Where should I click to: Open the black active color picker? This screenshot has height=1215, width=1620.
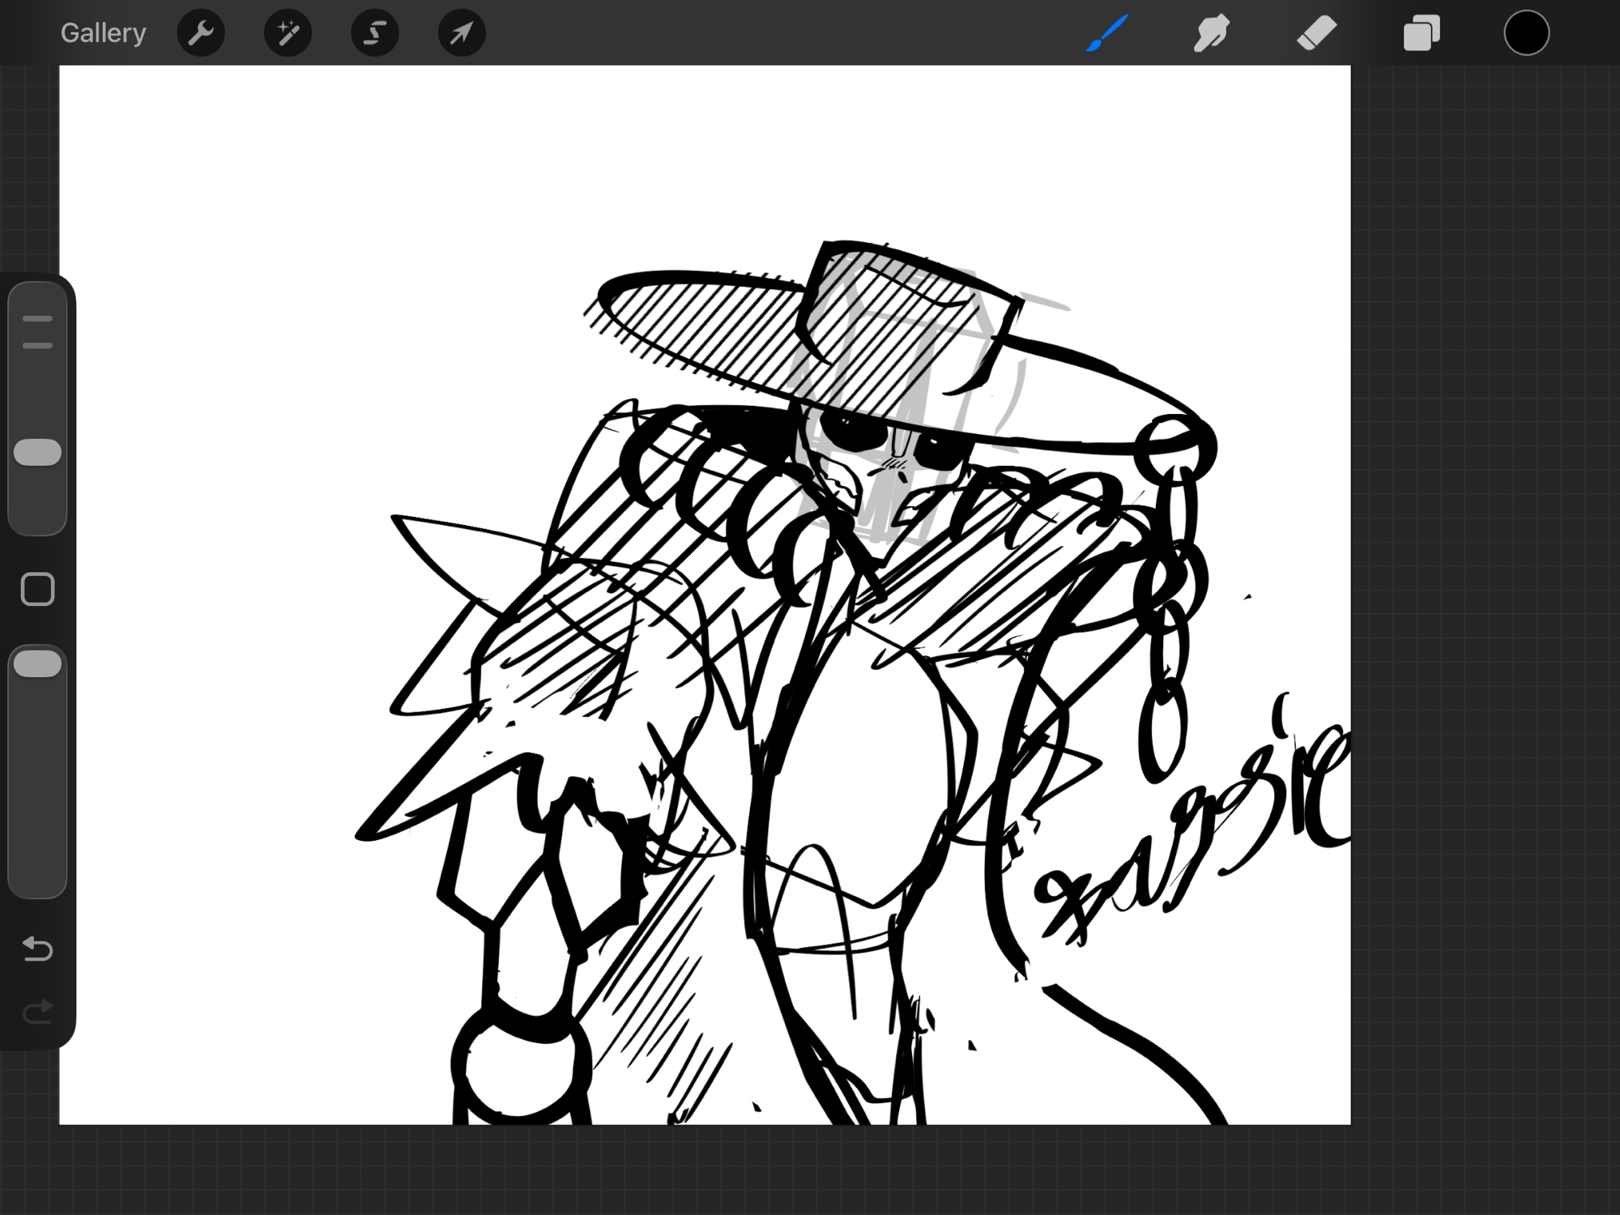click(x=1526, y=33)
